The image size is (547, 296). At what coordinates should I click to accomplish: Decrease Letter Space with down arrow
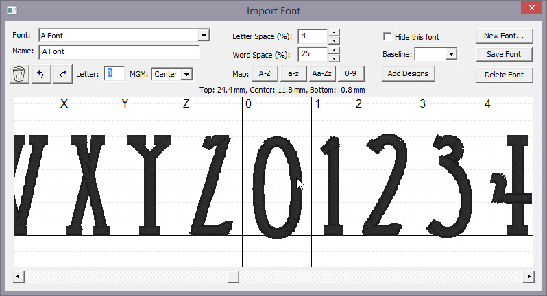coord(333,39)
